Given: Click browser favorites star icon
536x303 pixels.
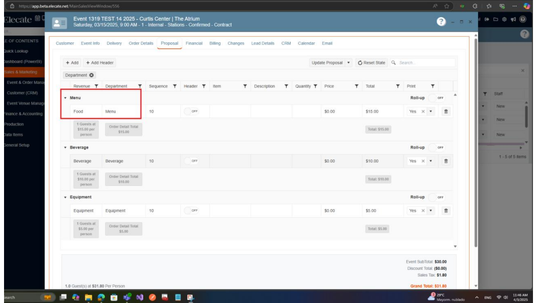Looking at the screenshot, I should 447,6.
